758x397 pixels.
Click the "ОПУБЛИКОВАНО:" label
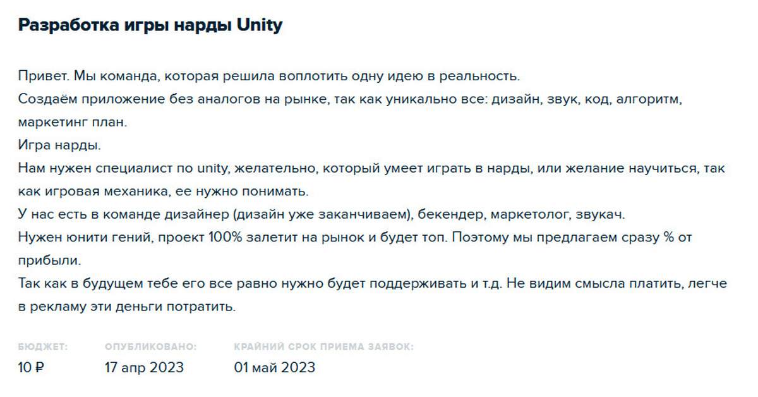[x=150, y=347]
